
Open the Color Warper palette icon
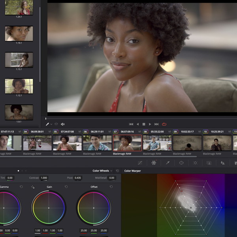point(154,163)
